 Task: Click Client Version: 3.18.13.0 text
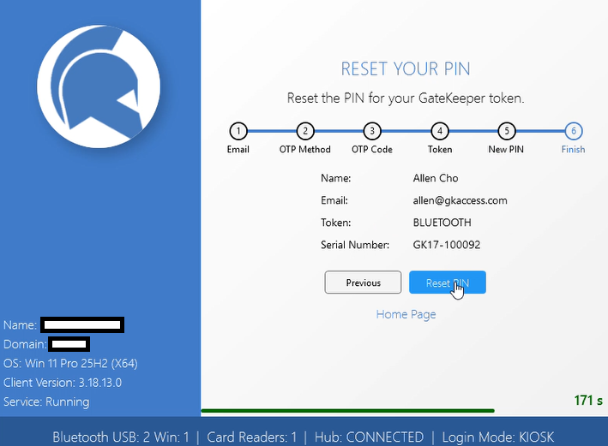pyautogui.click(x=63, y=383)
